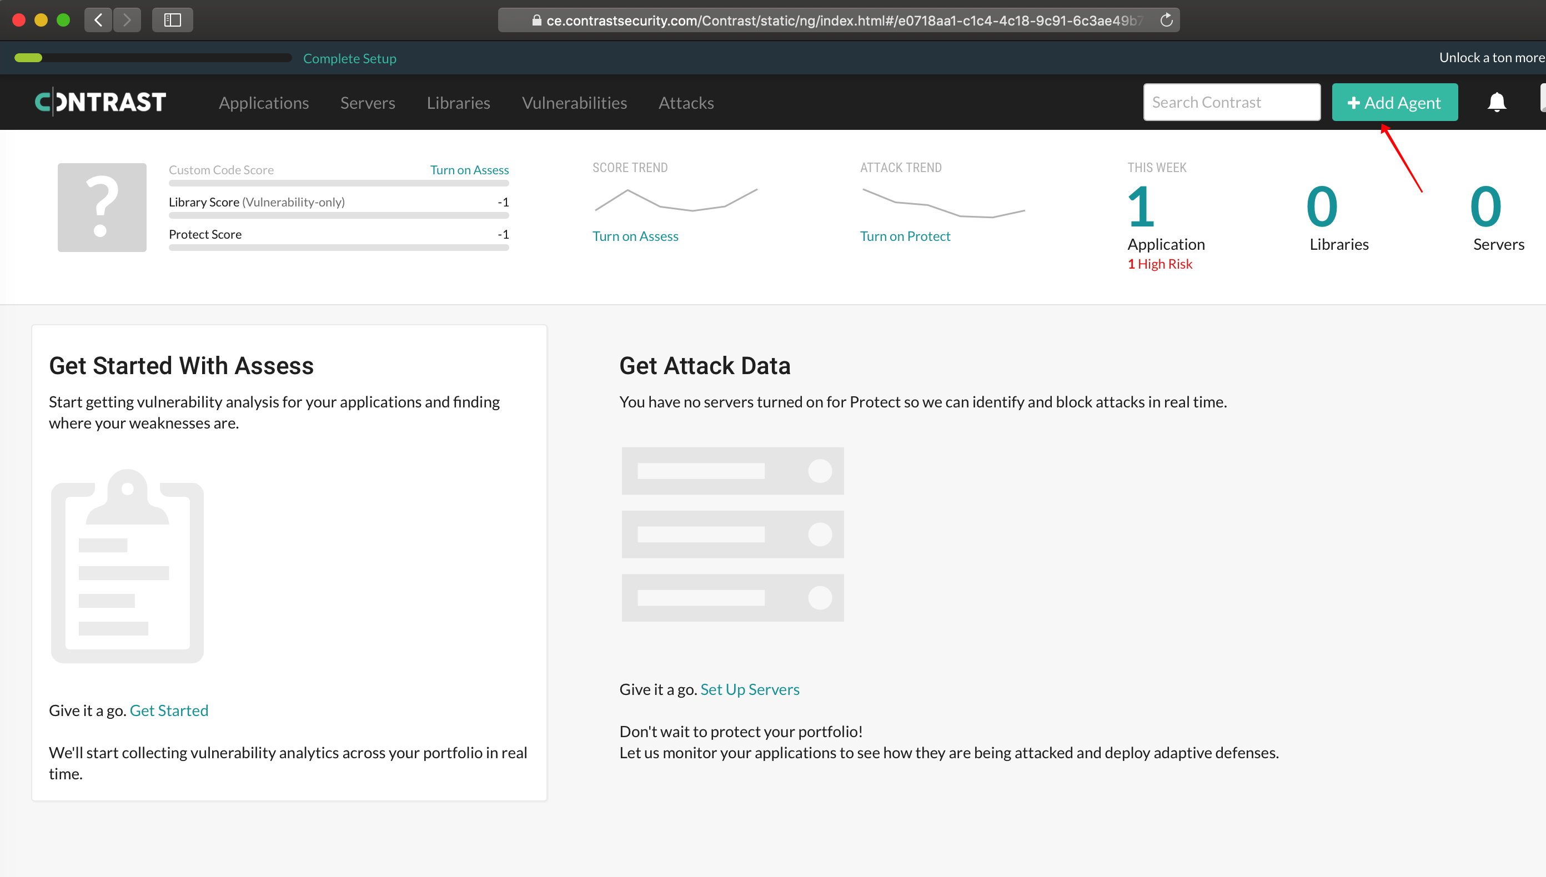Click the question mark score grade tile
Viewport: 1546px width, 877px height.
[x=102, y=207]
